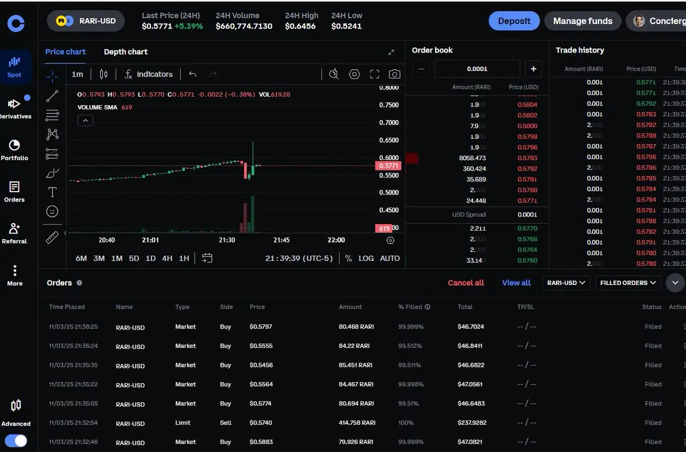The width and height of the screenshot is (686, 452).
Task: Open the Orders page in sidebar
Action: tap(15, 192)
